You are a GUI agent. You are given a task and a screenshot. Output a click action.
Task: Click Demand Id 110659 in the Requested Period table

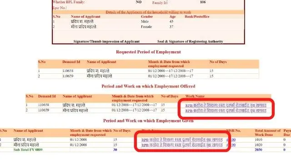[68, 76]
